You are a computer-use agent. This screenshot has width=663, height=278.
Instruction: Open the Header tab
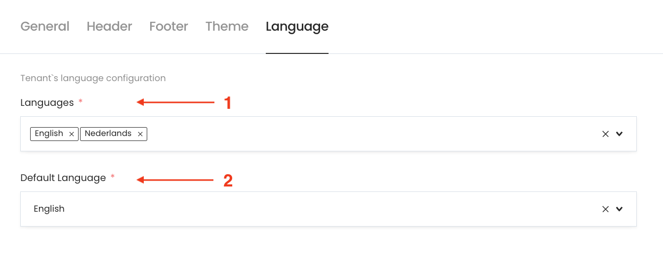pyautogui.click(x=109, y=26)
